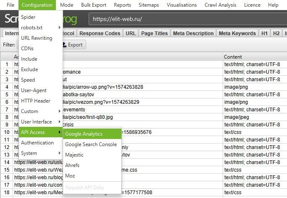The height and width of the screenshot is (198, 287).
Task: Open the Sitemaps menu
Action: 149,5
